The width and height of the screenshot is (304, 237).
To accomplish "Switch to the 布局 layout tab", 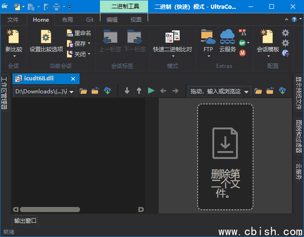I will pyautogui.click(x=67, y=20).
